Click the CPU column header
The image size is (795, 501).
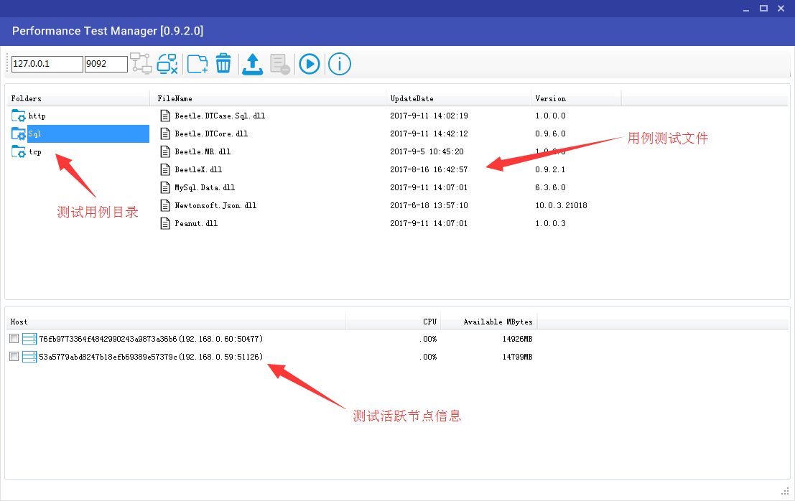click(394, 322)
